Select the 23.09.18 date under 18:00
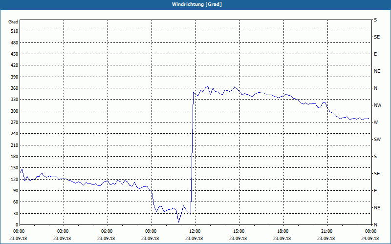391x244 pixels. (282, 239)
